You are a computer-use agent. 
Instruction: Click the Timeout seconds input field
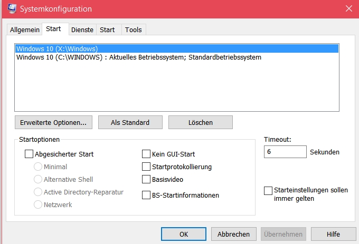[285, 152]
